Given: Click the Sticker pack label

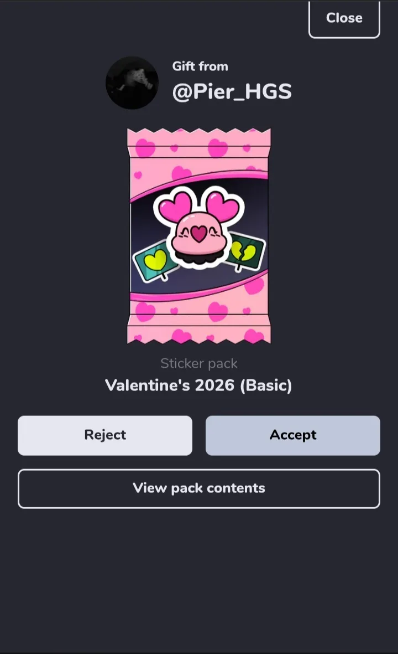Looking at the screenshot, I should pyautogui.click(x=199, y=364).
